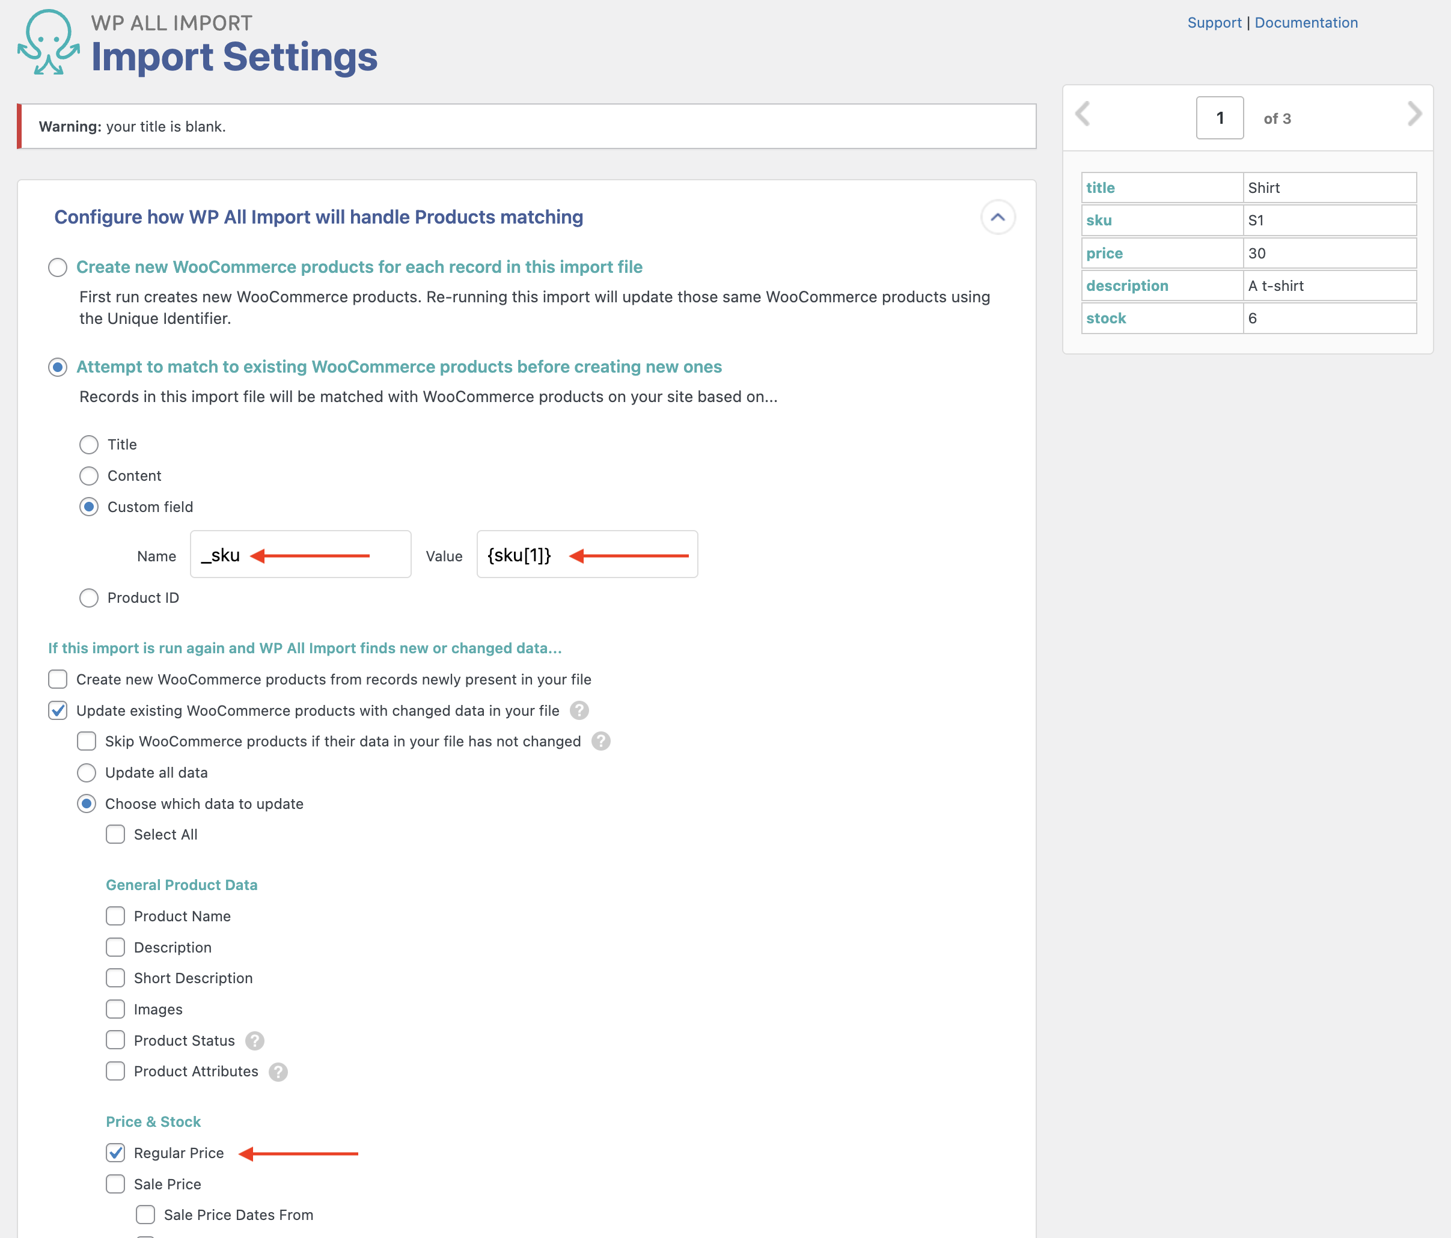Screen dimensions: 1451x1238
Task: Select the Update all data radio
Action: 86,773
